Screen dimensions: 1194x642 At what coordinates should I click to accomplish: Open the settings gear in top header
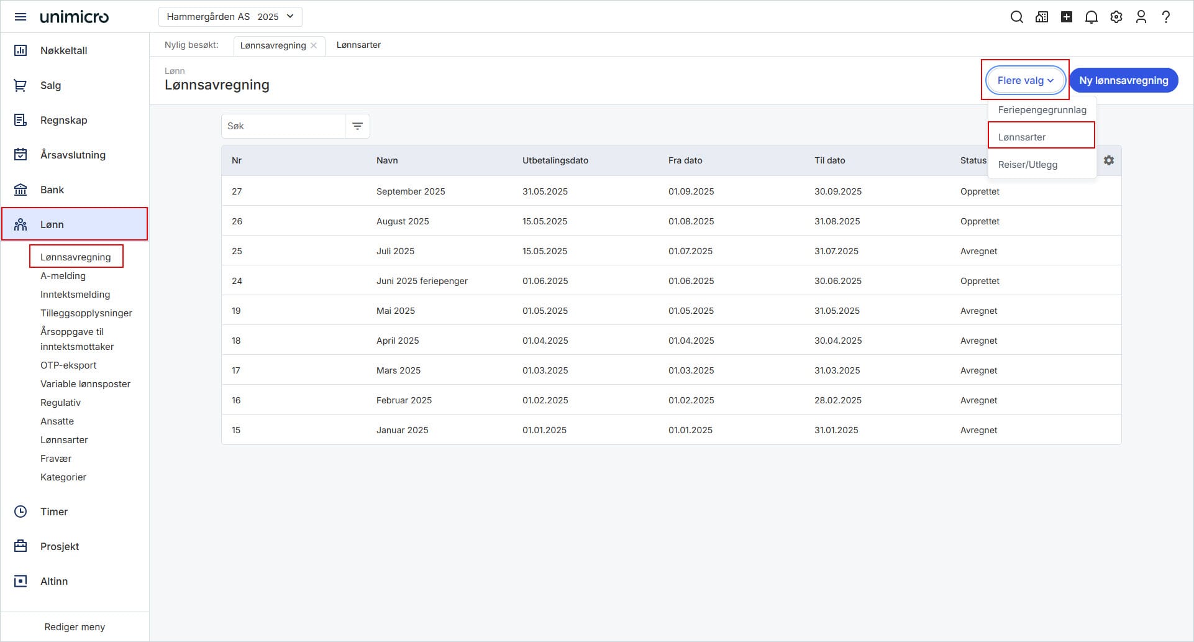tap(1116, 17)
